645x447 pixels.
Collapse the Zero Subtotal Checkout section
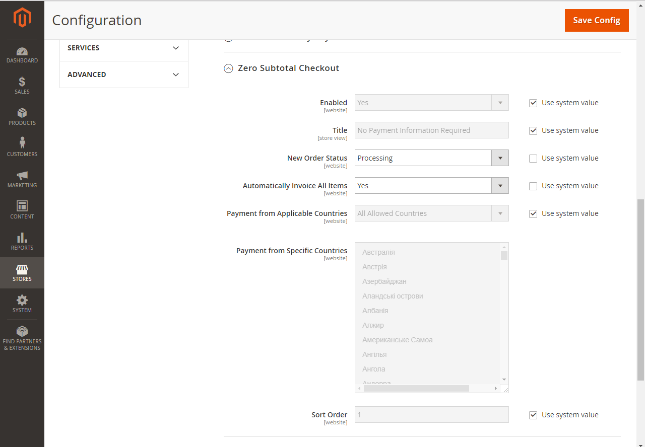pyautogui.click(x=228, y=68)
